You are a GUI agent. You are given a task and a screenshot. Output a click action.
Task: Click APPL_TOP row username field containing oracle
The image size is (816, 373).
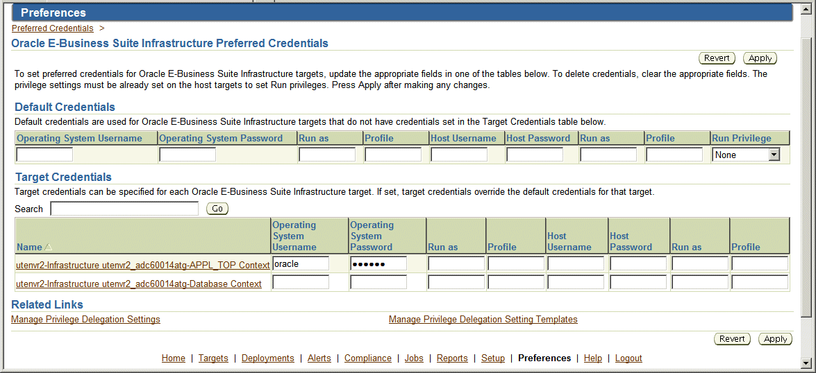click(x=301, y=263)
